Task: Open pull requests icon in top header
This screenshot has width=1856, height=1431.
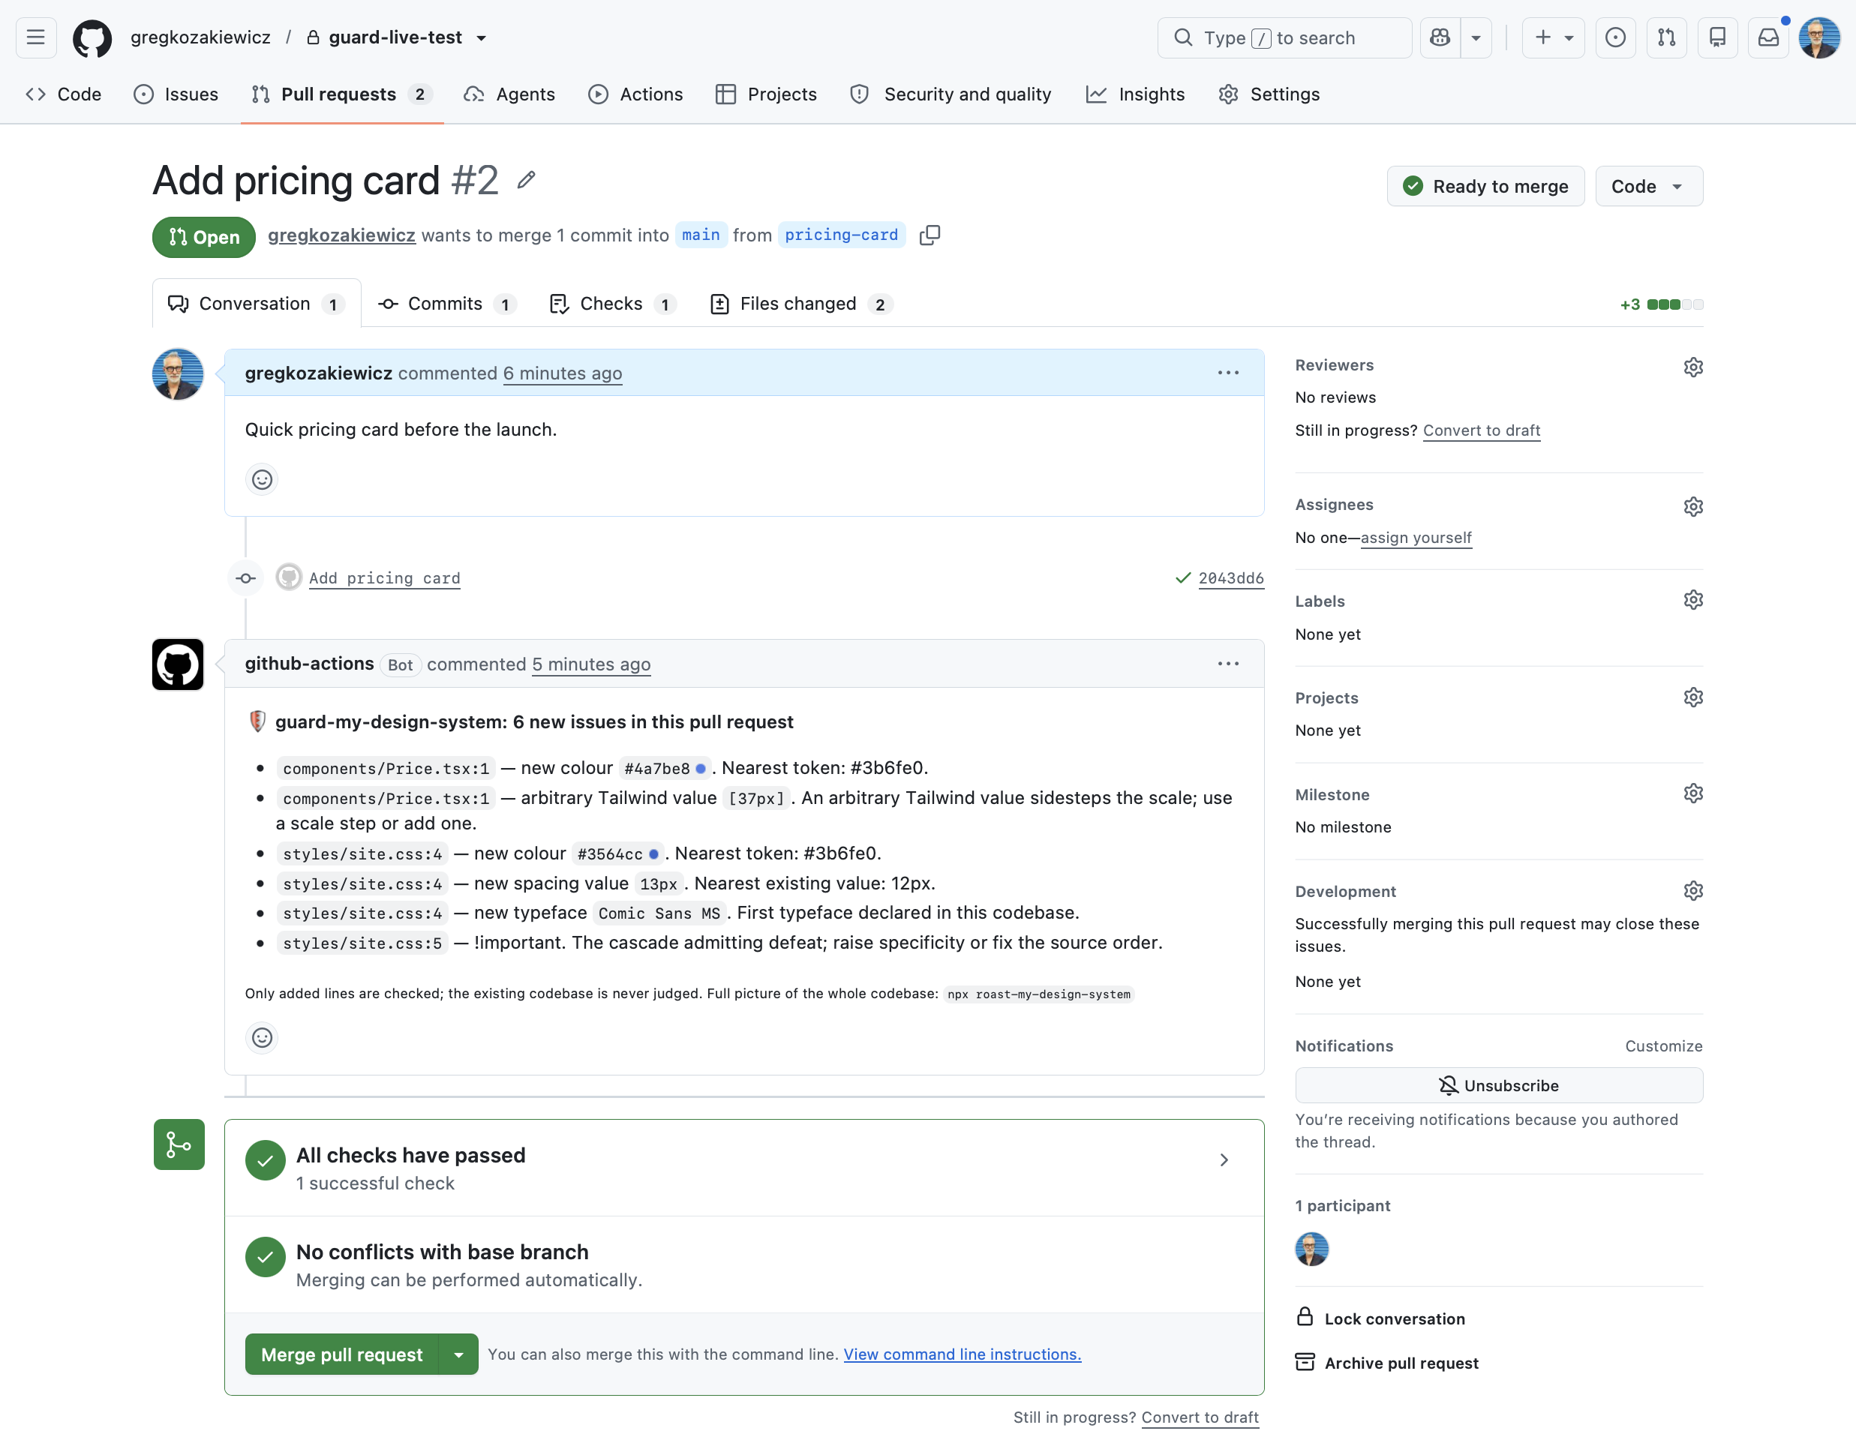Action: [1665, 37]
